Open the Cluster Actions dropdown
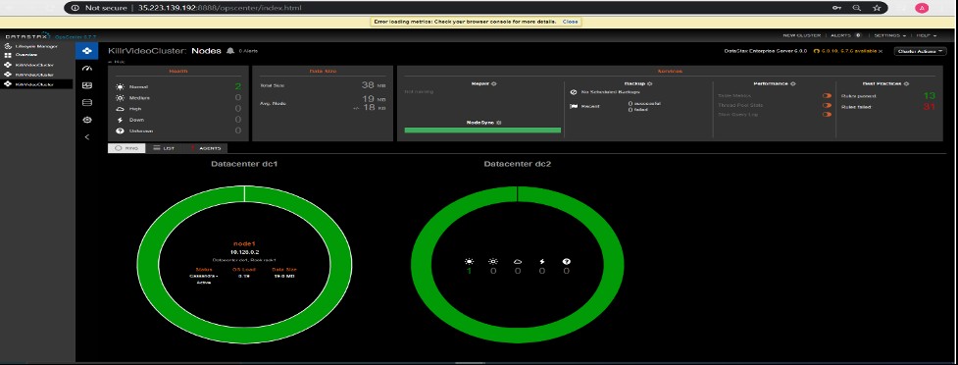Screen dimensions: 958x365 tap(920, 51)
